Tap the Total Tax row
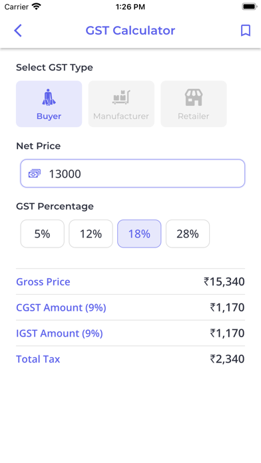Viewport: 261px width, 463px height. (130, 359)
